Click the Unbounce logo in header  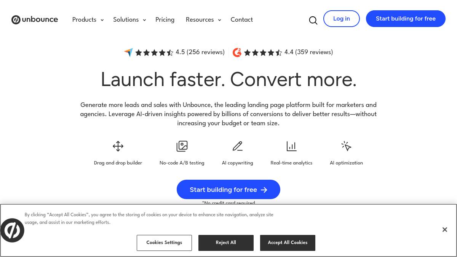(35, 19)
